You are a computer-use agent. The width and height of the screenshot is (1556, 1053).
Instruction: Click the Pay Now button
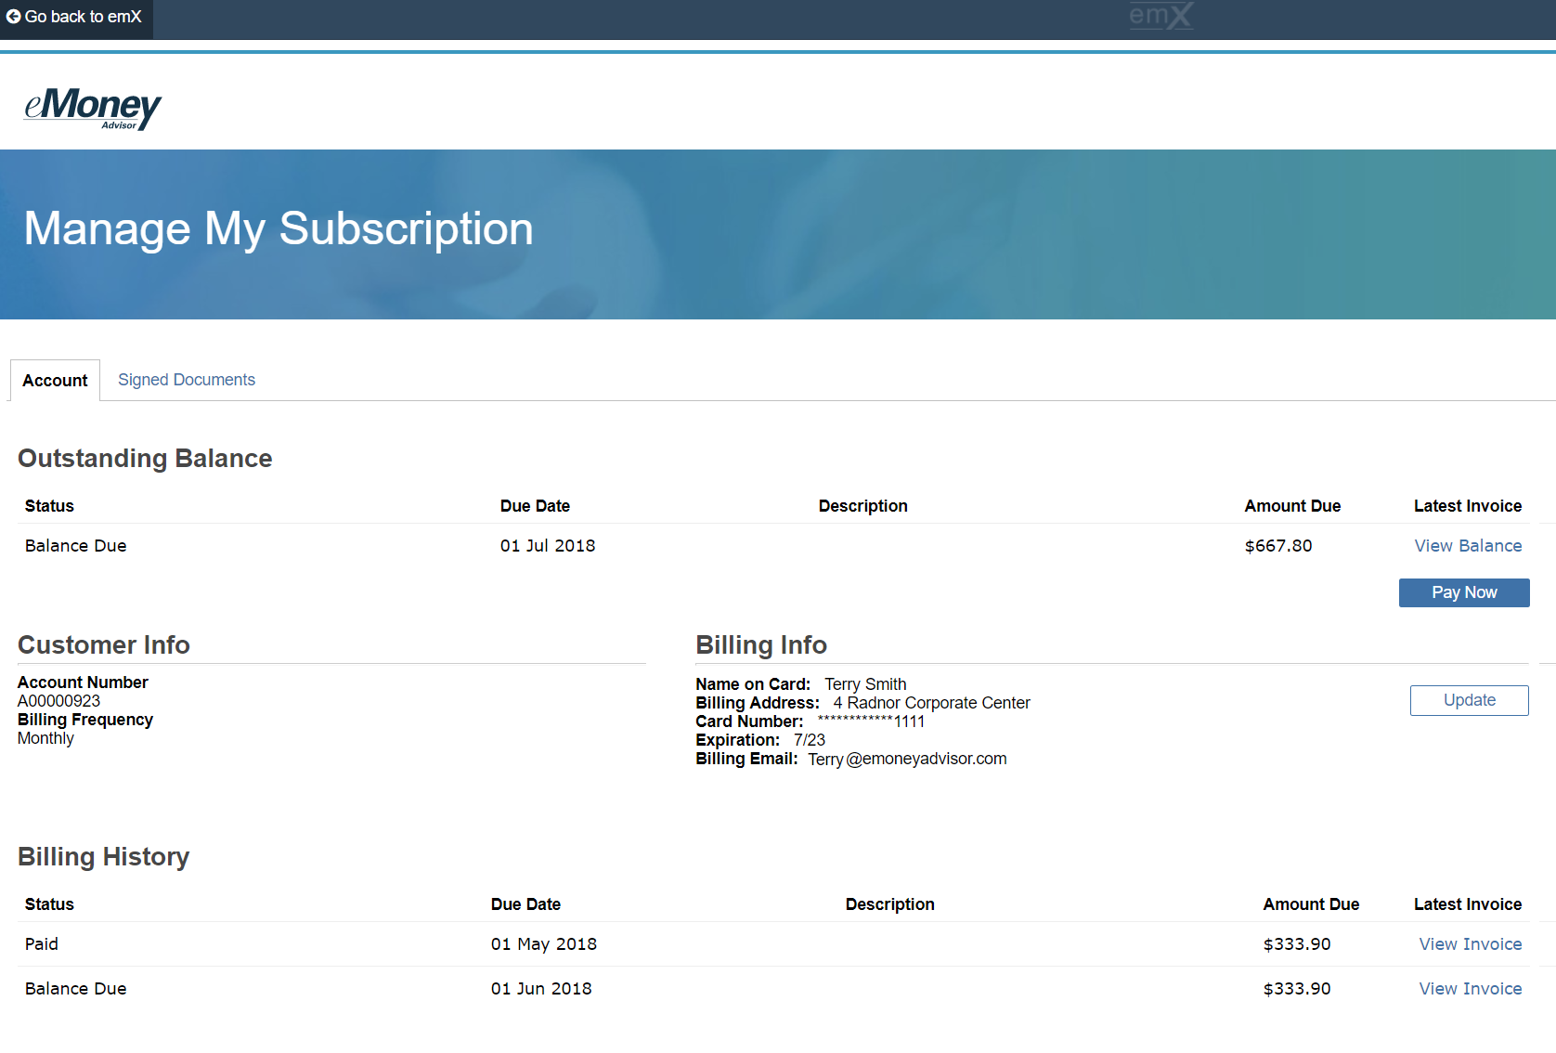click(1464, 592)
